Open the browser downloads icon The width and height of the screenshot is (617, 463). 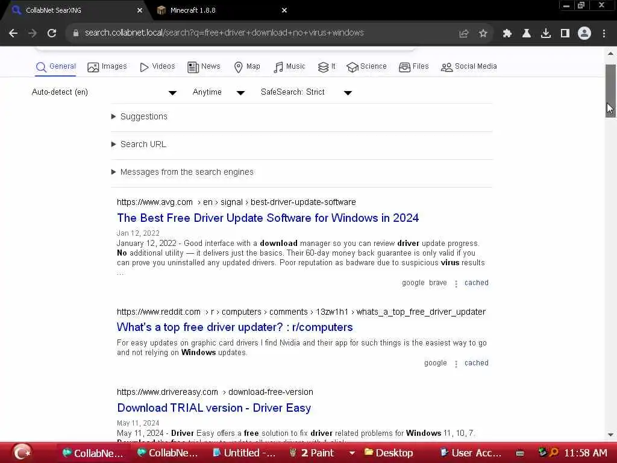[x=546, y=34]
